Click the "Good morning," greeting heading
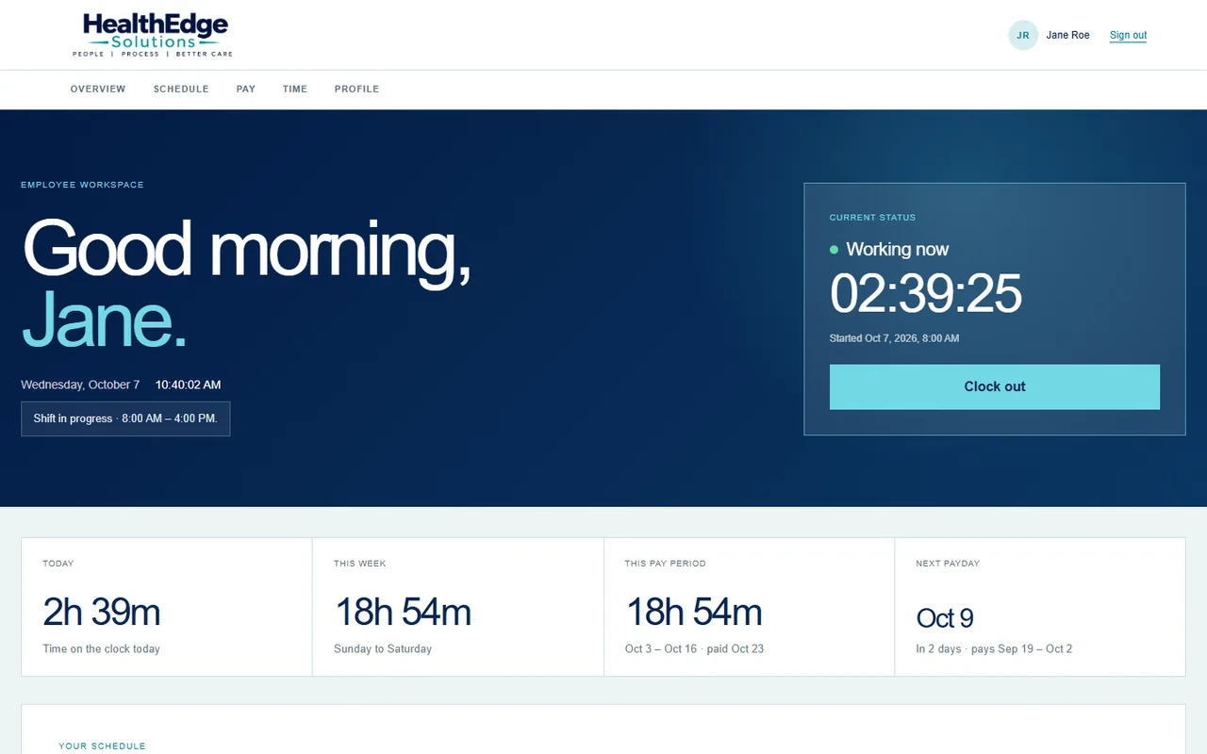This screenshot has height=754, width=1207. [246, 249]
